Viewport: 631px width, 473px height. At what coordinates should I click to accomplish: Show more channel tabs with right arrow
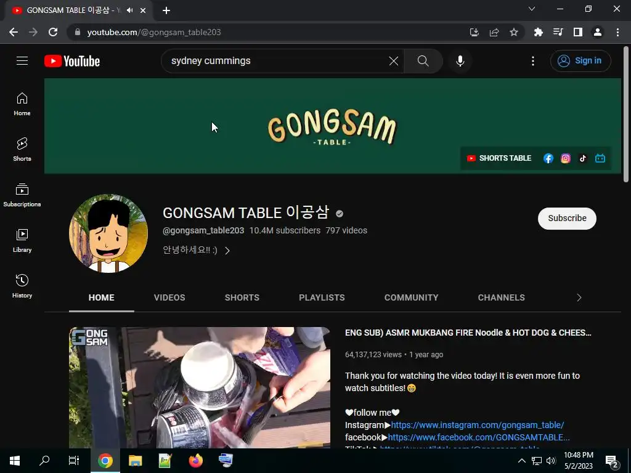pyautogui.click(x=579, y=297)
